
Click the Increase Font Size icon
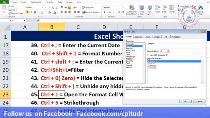[53, 8]
